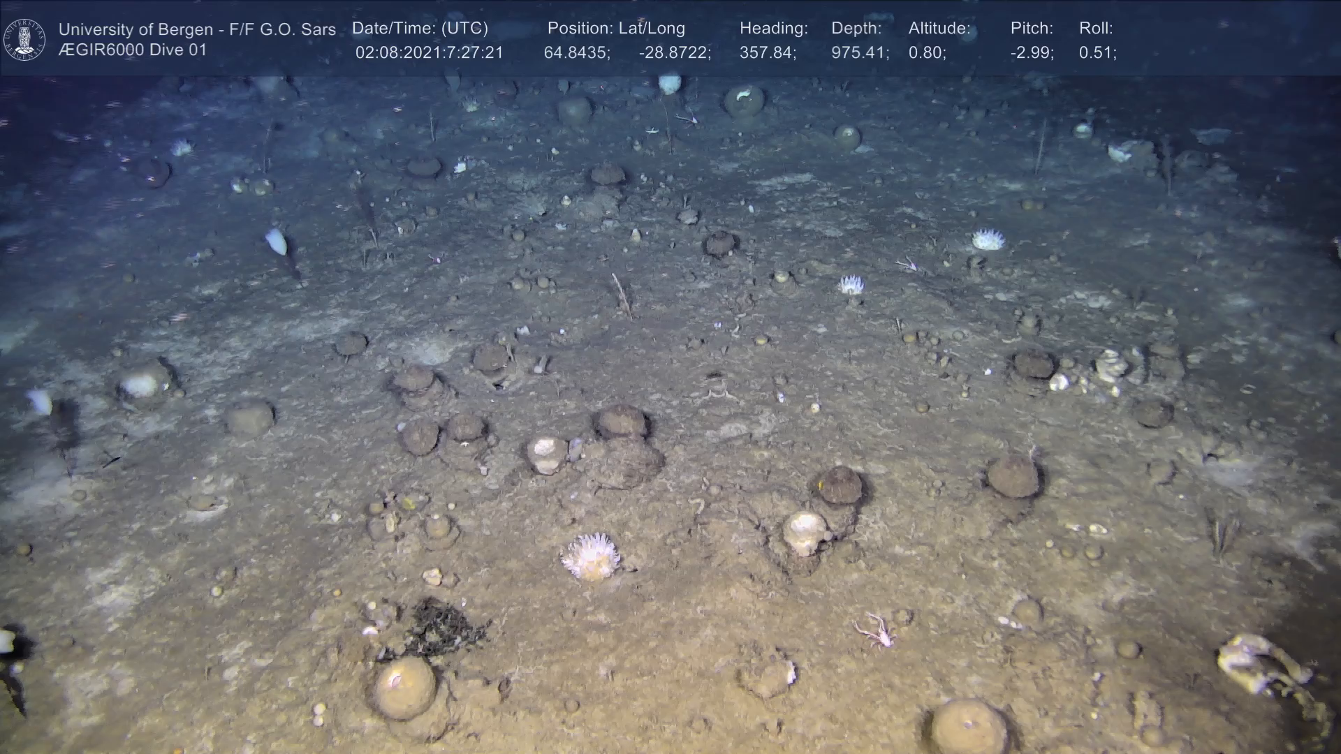
Task: Select the altitude value 0.80
Action: point(927,53)
